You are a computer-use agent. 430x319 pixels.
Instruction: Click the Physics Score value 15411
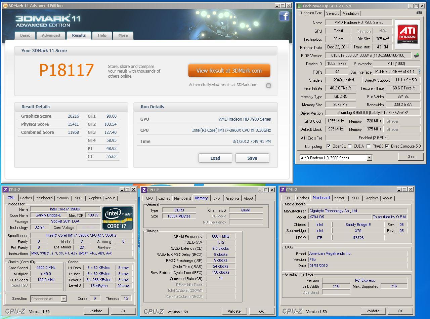[73, 124]
